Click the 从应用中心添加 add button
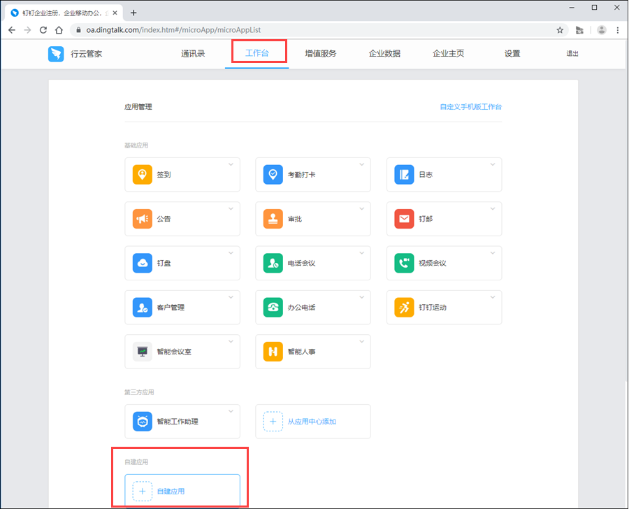 (312, 422)
